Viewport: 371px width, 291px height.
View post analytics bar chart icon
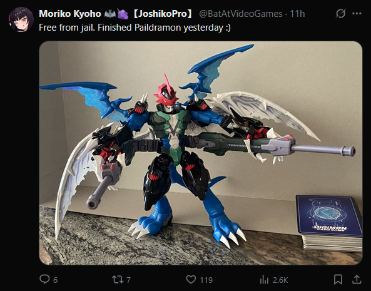(264, 280)
